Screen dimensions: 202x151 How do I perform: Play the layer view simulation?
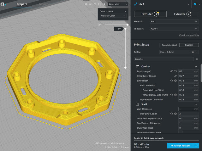100,24
